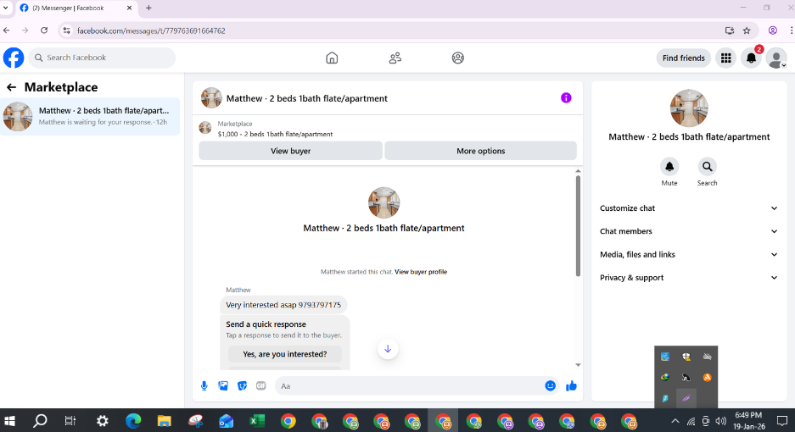Show hidden system tray icons chevron
Image resolution: width=795 pixels, height=432 pixels.
675,421
